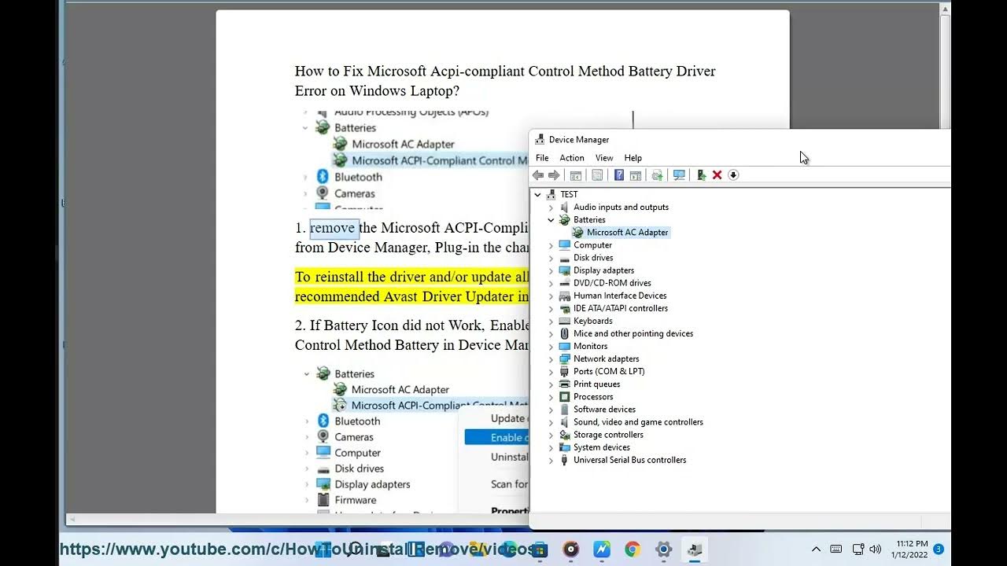
Task: Click Scan for hardware changes monitor icon
Action: 679,175
